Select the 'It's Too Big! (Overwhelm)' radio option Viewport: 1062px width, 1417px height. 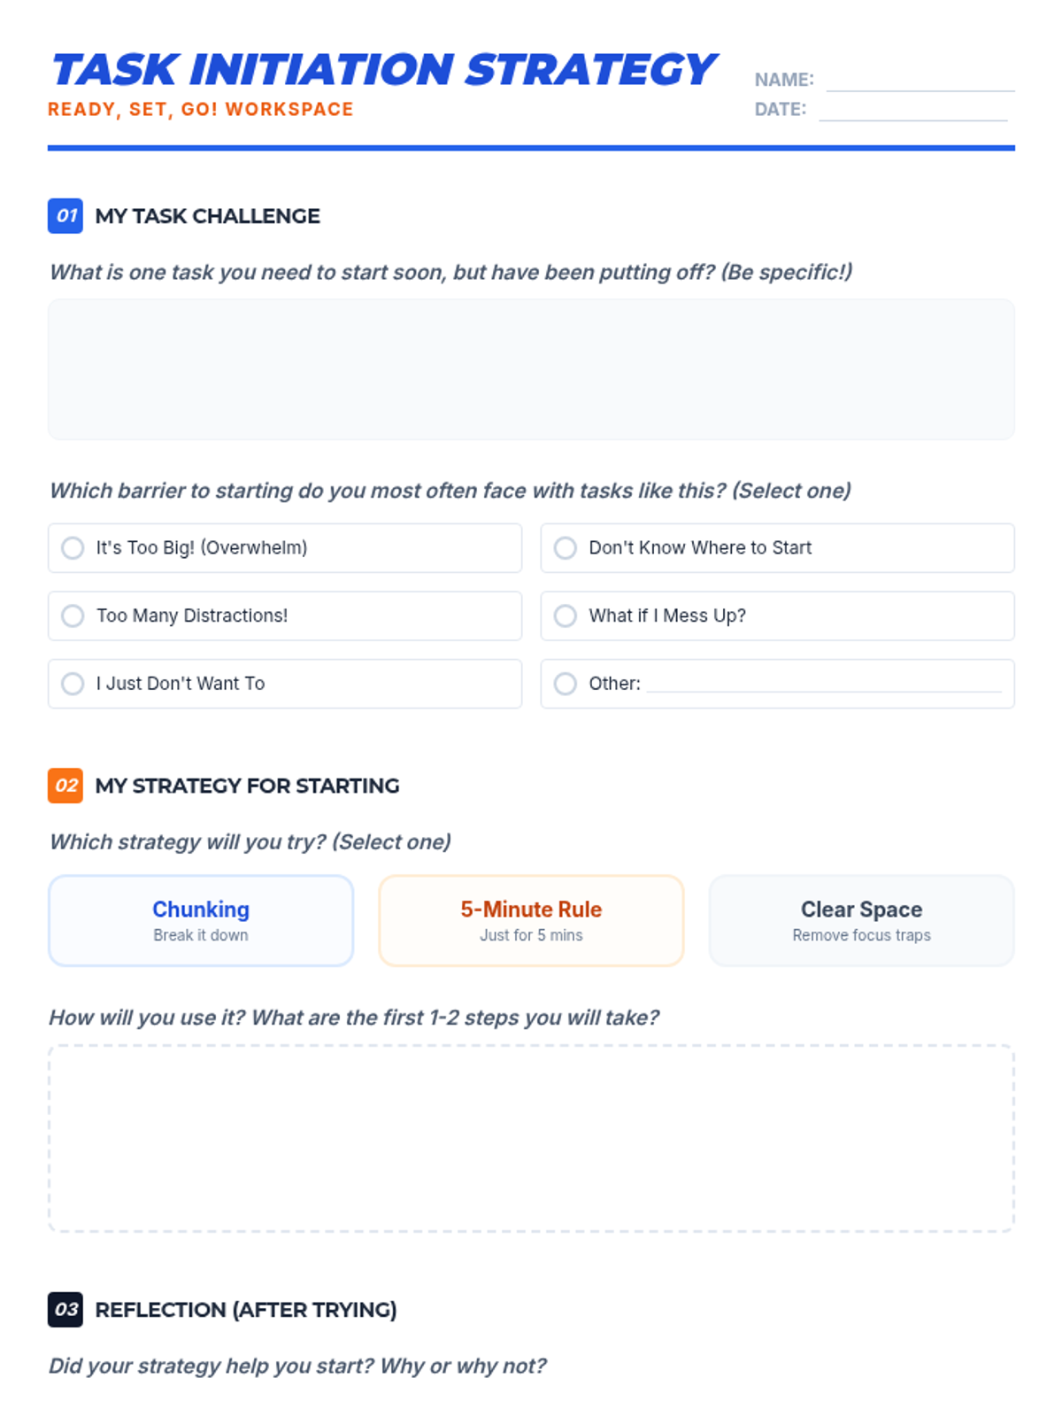(73, 548)
